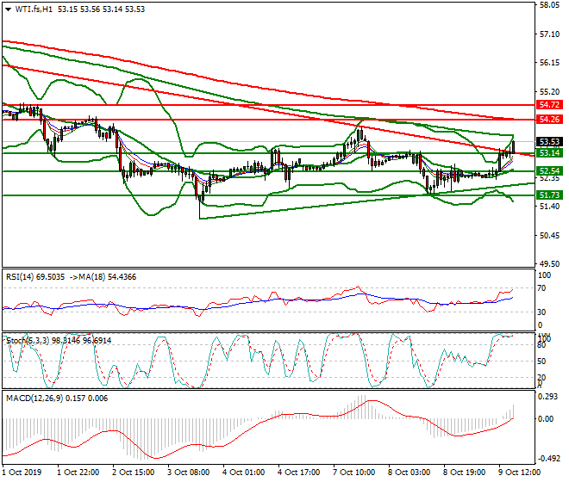The width and height of the screenshot is (569, 482).
Task: Select the black 53.53 current price label
Action: [x=549, y=142]
